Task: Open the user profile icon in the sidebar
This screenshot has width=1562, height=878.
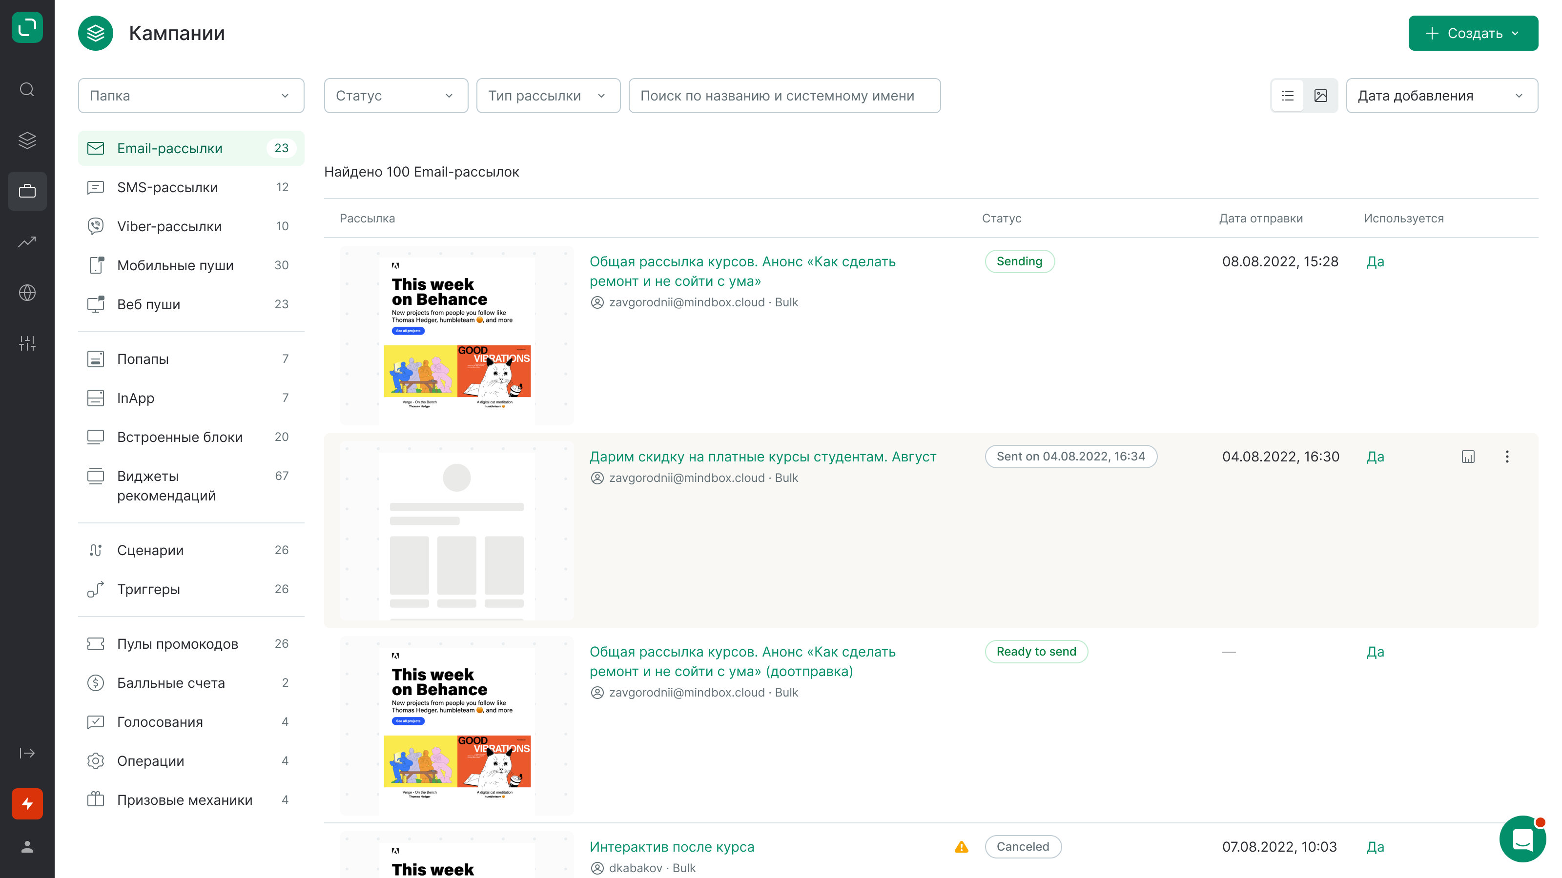Action: [27, 847]
